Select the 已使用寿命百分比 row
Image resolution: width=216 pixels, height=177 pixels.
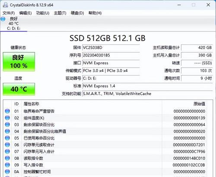[x=105, y=138]
